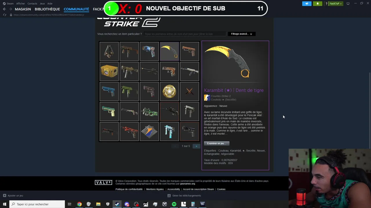Click the back navigation arrow
This screenshot has width=371, height=208.
pos(4,9)
